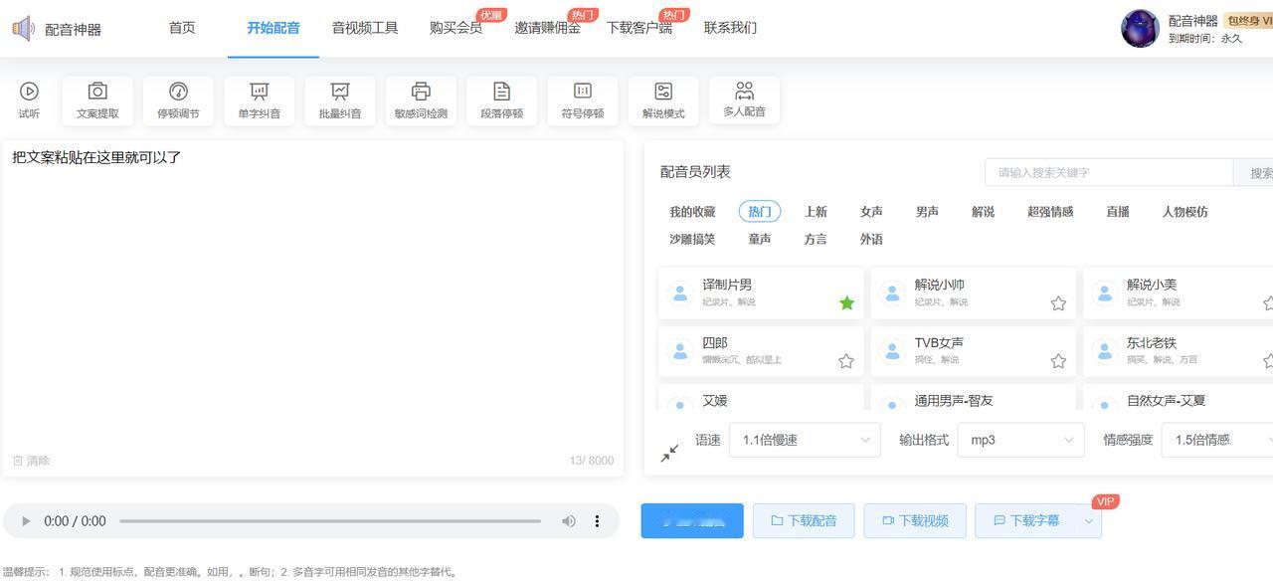Click the 配音神器 speaker logo icon
This screenshot has height=582, width=1273.
[24, 29]
